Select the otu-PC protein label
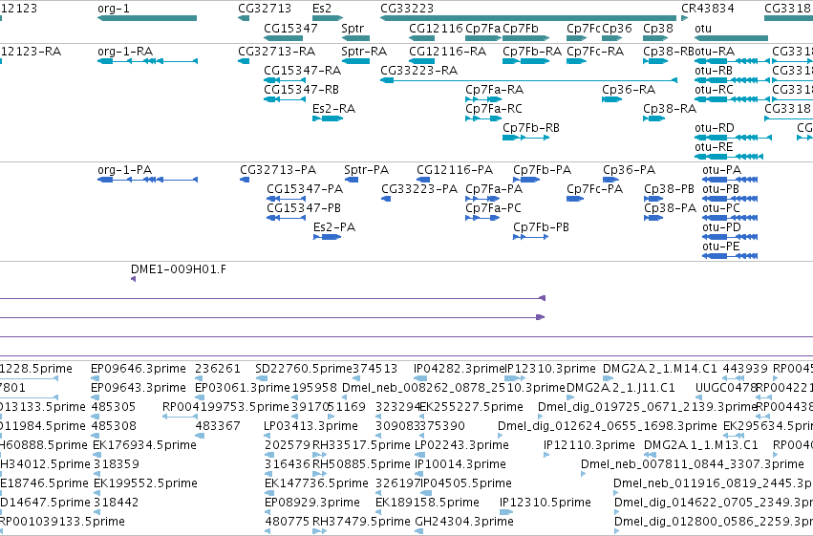The height and width of the screenshot is (536, 813). (x=720, y=208)
